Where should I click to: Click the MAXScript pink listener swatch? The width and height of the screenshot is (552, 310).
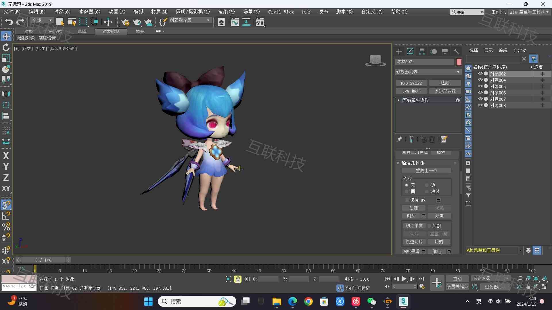click(19, 279)
